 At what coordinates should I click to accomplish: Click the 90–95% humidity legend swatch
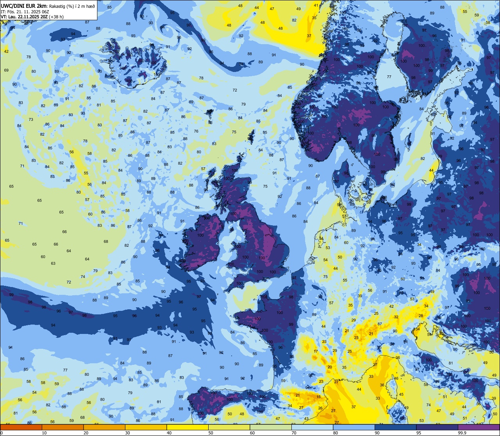click(x=395, y=427)
